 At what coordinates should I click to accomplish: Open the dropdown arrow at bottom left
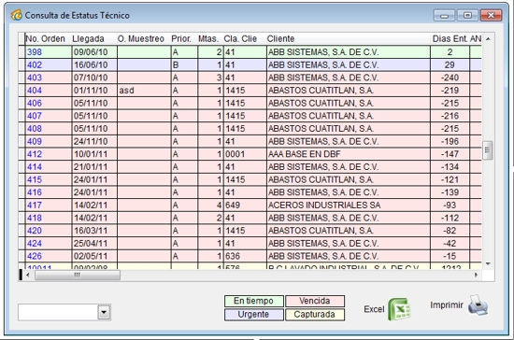click(x=104, y=312)
